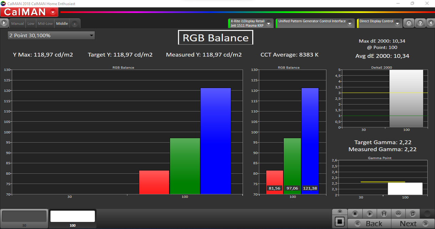Open the X-Rite i1Display Retail meter dropdown
435x229 pixels.
(251, 23)
